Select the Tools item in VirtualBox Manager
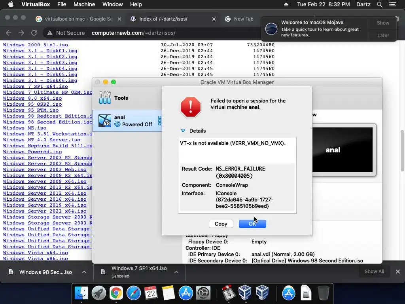This screenshot has width=405, height=304. tap(127, 98)
